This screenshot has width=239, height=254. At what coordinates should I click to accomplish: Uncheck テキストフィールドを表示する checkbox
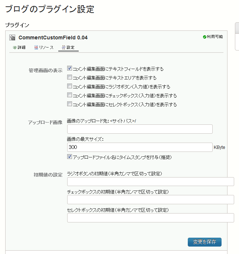click(69, 68)
